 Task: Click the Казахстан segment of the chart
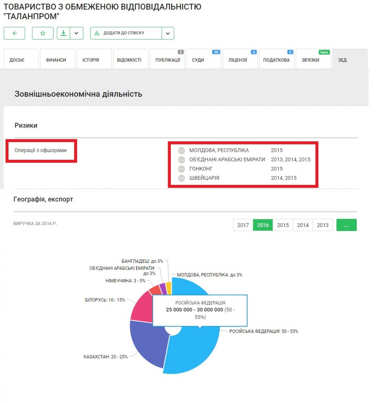pos(148,342)
